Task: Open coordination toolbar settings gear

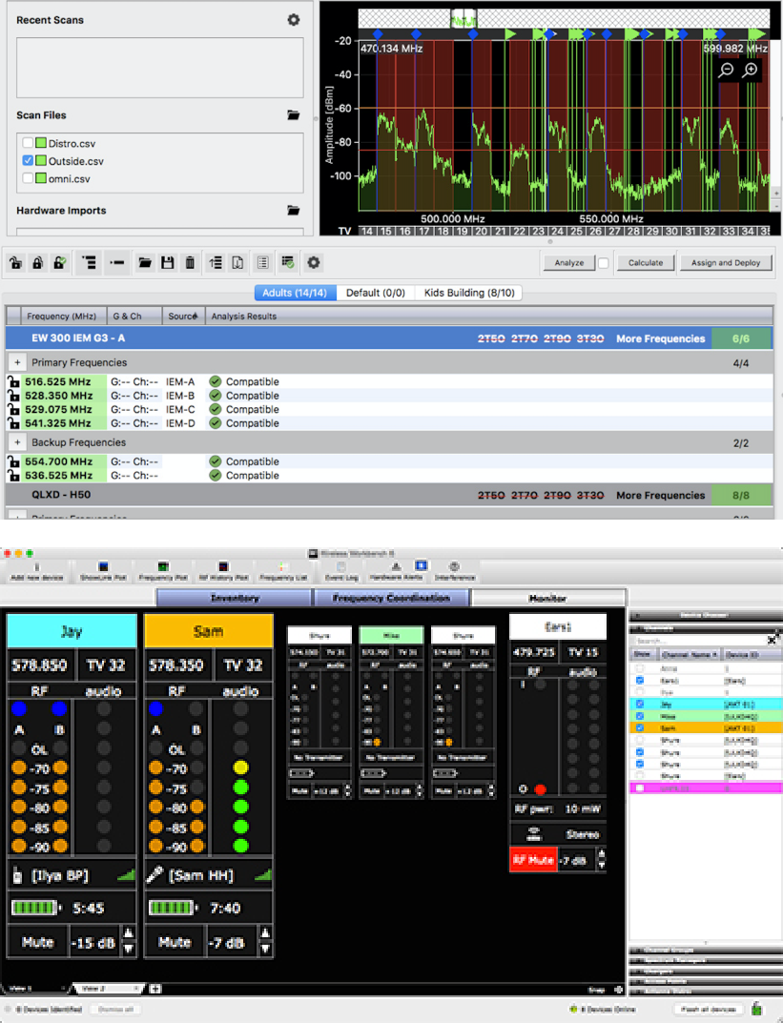Action: point(314,263)
